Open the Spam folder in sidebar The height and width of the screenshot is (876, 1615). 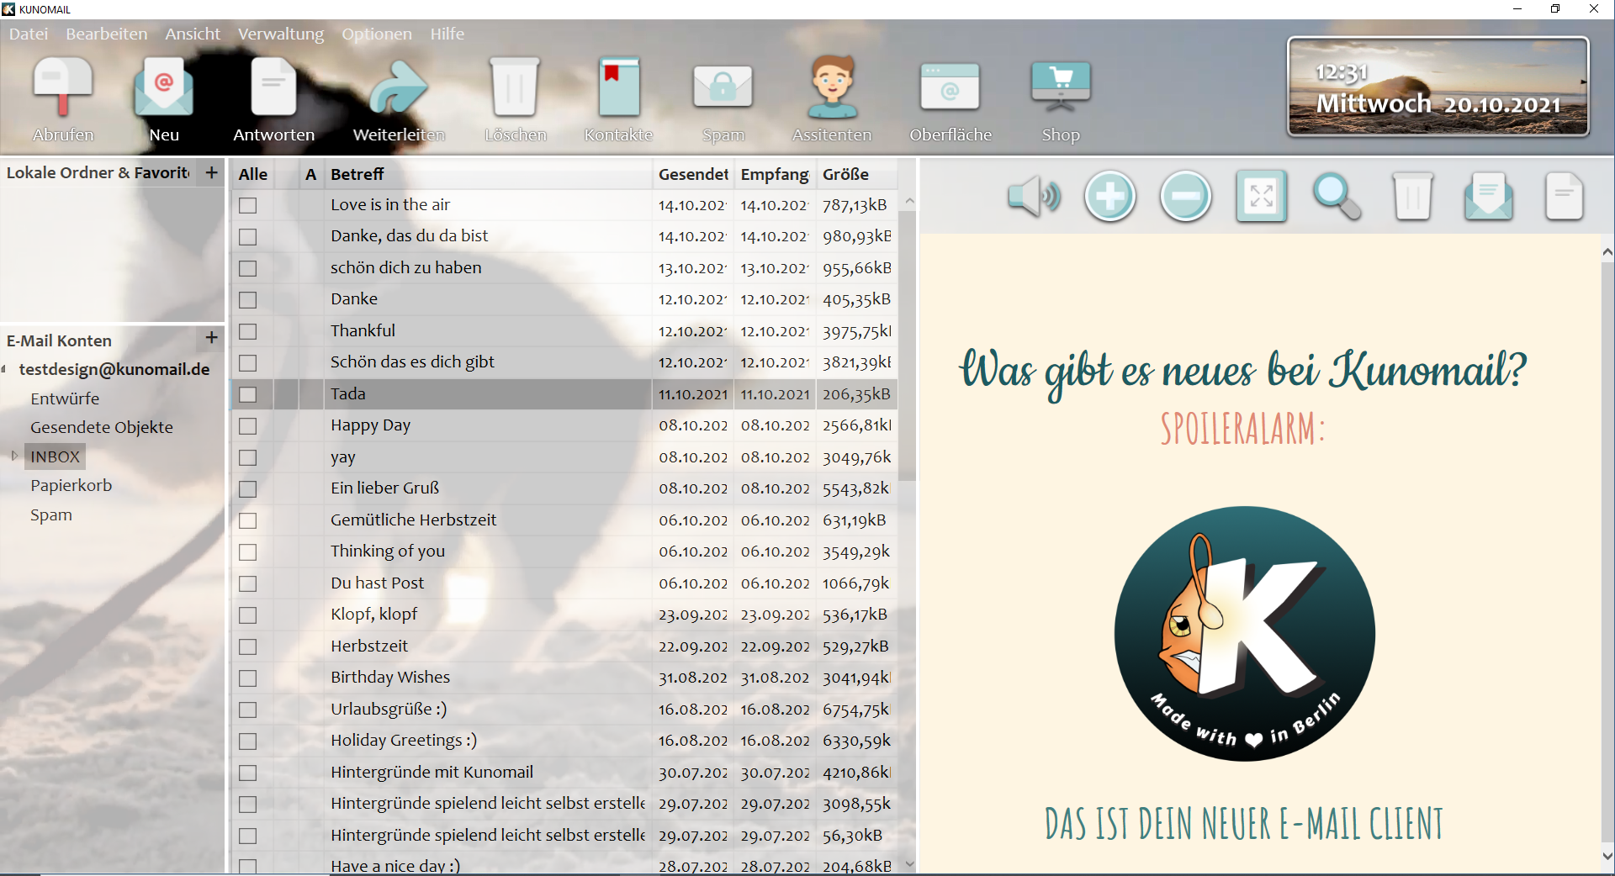(x=51, y=515)
